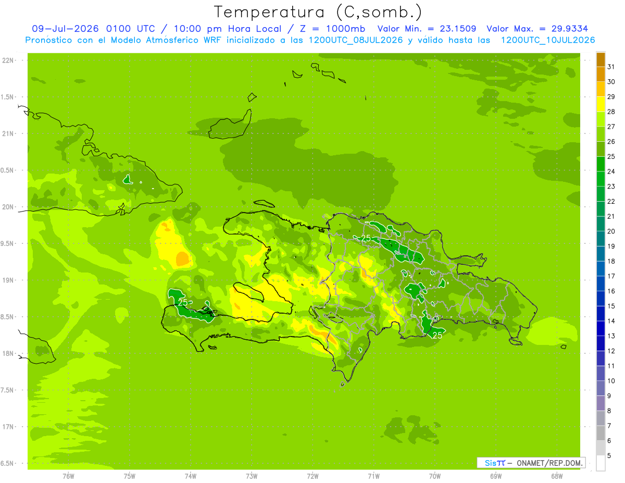Click the blue legend swatch between 15 and 16
625x483 pixels.
coord(601,299)
